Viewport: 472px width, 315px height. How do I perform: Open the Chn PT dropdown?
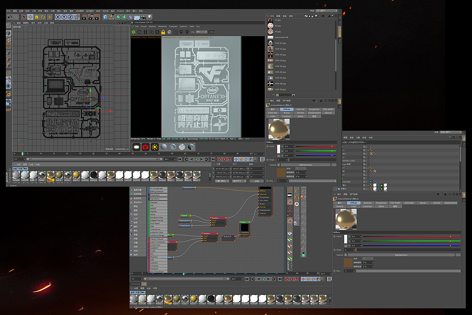pos(201,32)
